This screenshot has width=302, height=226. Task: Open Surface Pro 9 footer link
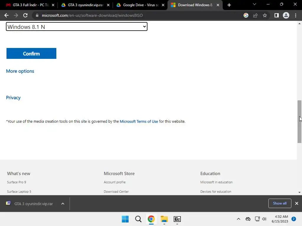(x=17, y=182)
